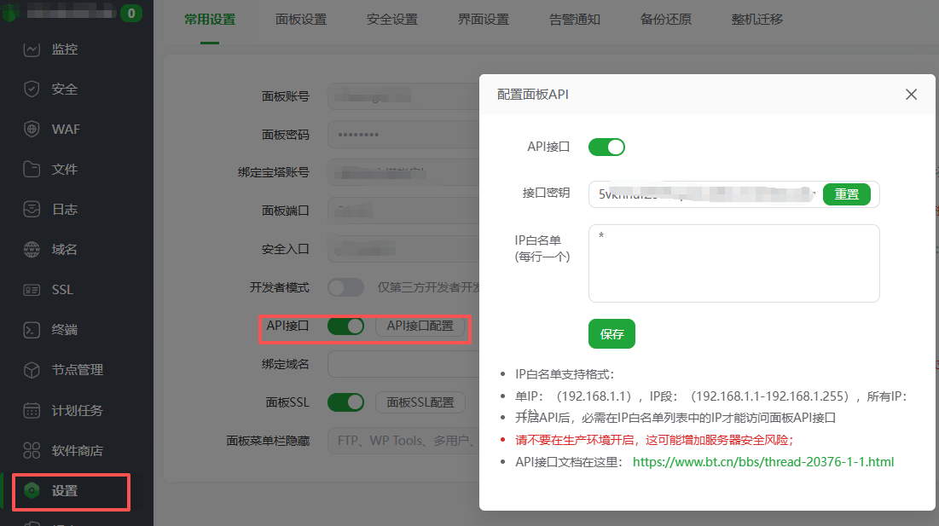The image size is (939, 526).
Task: Open the 面板SSL配置 settings
Action: click(x=420, y=402)
